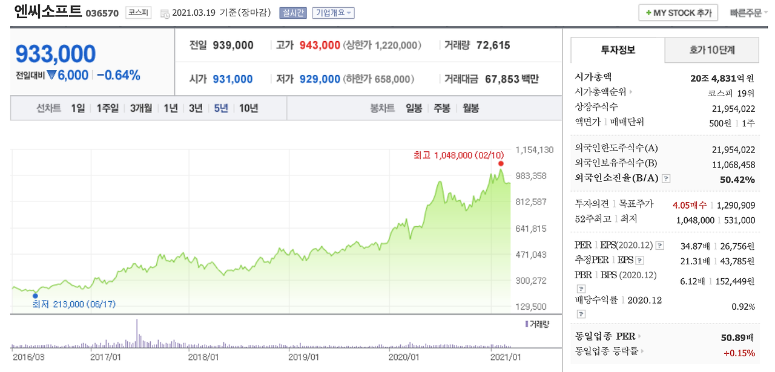Expand the 기업개요 dropdown
The width and height of the screenshot is (775, 372).
coord(333,13)
